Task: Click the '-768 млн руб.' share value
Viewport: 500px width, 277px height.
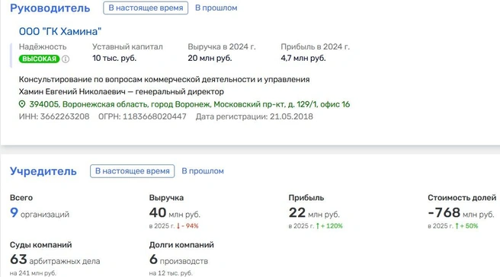Action: pos(461,213)
